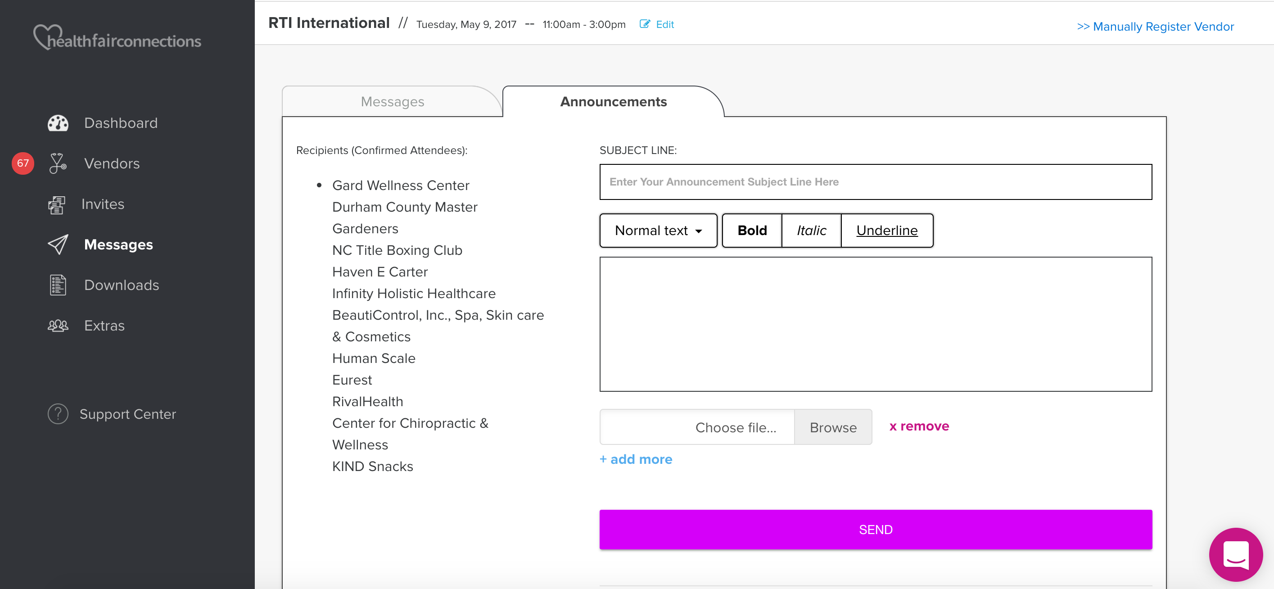This screenshot has height=589, width=1274.
Task: Open the Vendors section
Action: 112,164
